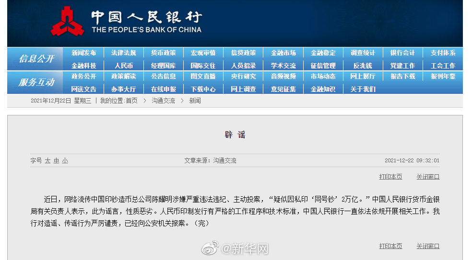Click the 服务互动 category header
The height and width of the screenshot is (260, 472).
click(36, 82)
